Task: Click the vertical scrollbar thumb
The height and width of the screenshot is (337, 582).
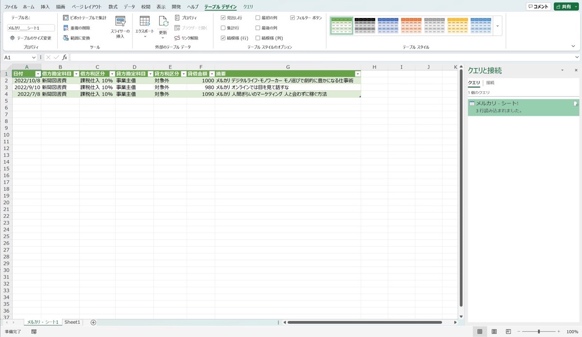Action: [461, 187]
